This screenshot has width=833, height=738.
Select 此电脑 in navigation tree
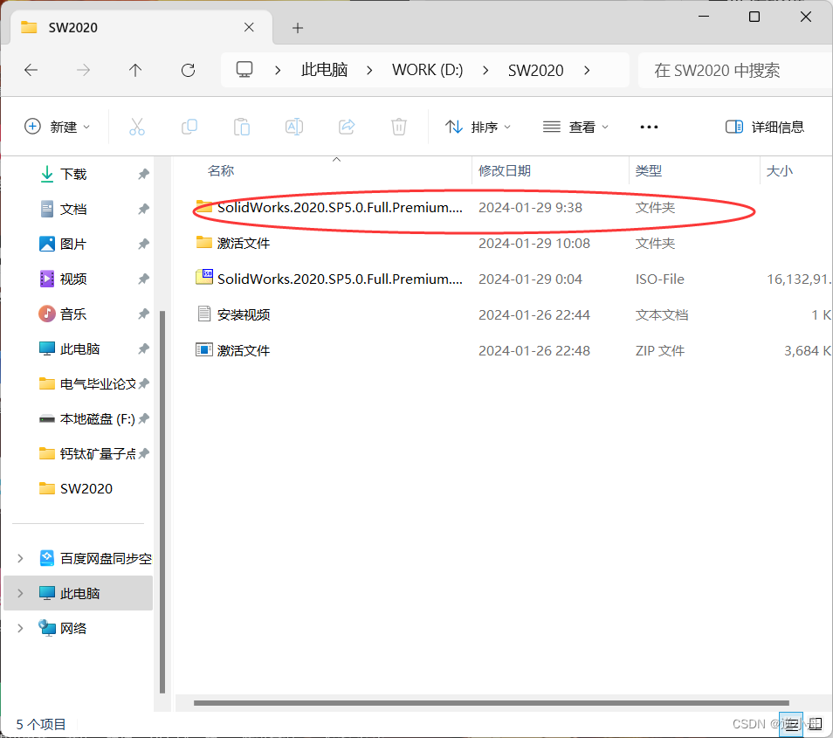(x=79, y=594)
